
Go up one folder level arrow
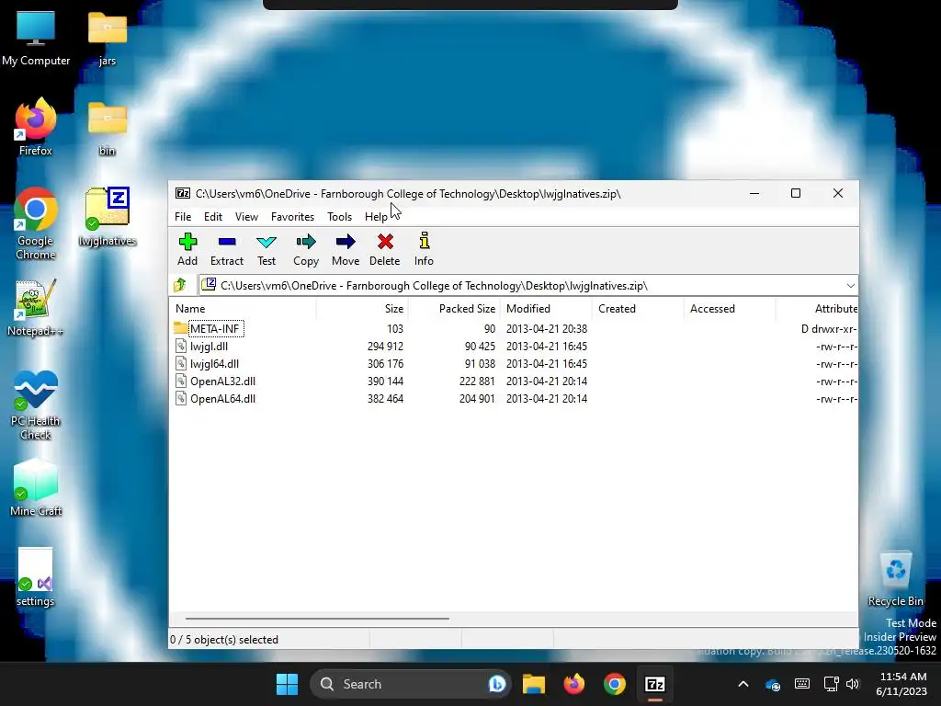pos(179,285)
